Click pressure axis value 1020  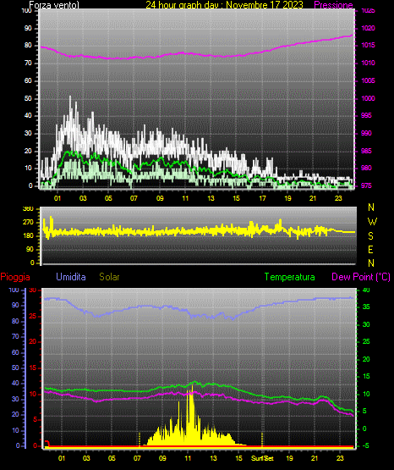(x=368, y=28)
